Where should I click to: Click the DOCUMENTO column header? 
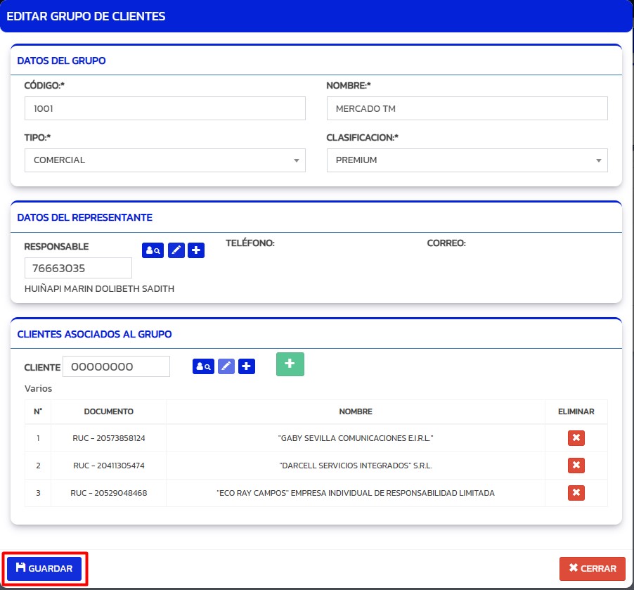pyautogui.click(x=109, y=411)
